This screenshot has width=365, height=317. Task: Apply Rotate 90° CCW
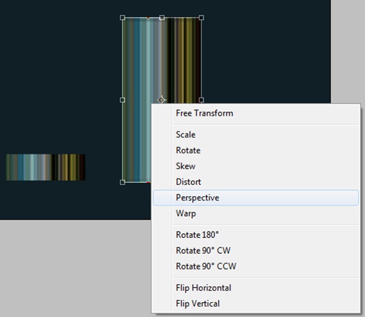click(255, 266)
